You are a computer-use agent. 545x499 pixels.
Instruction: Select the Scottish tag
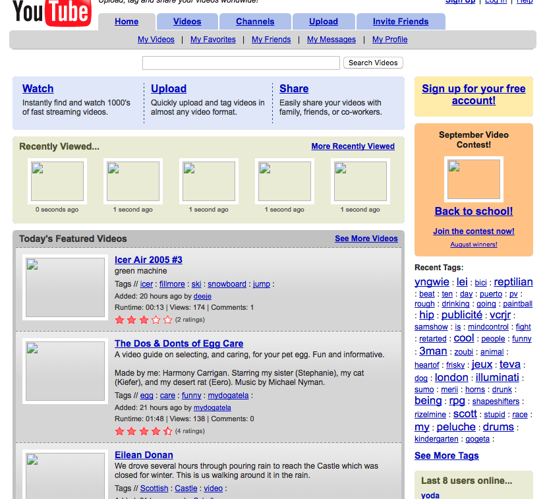154,488
